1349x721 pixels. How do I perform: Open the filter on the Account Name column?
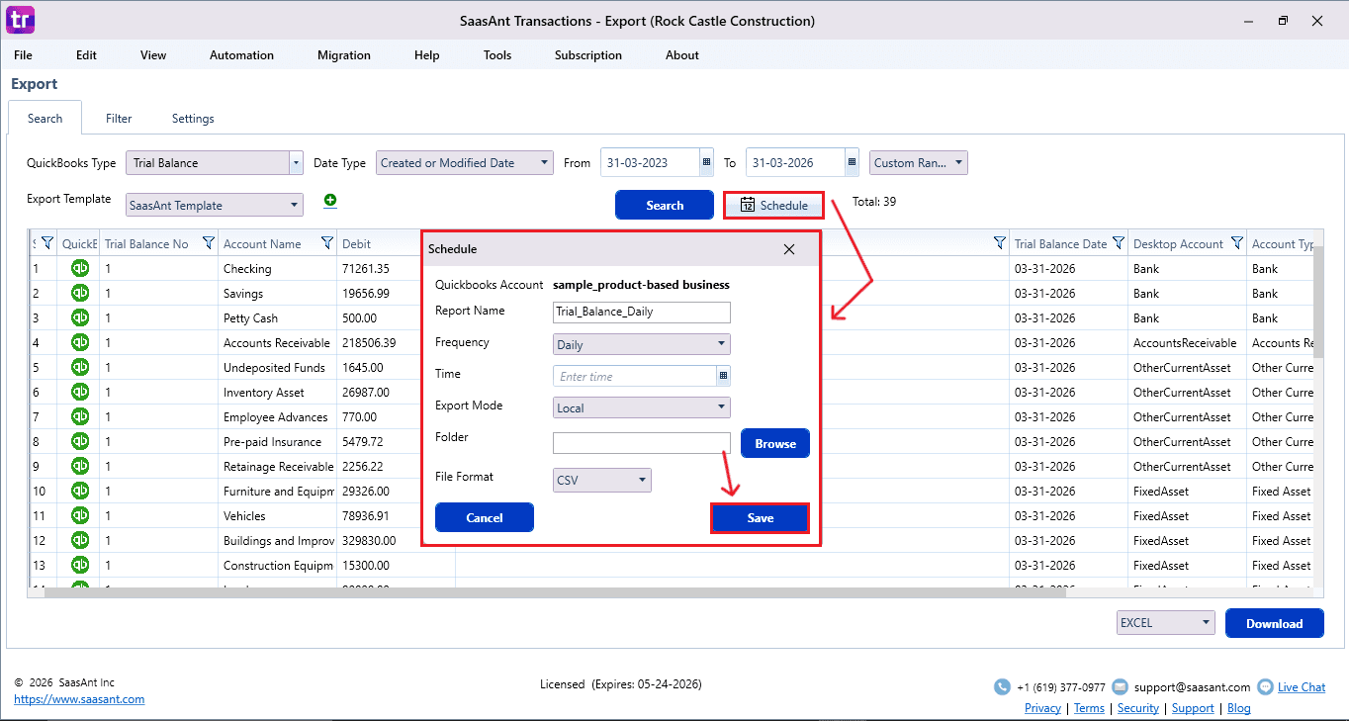pyautogui.click(x=327, y=242)
